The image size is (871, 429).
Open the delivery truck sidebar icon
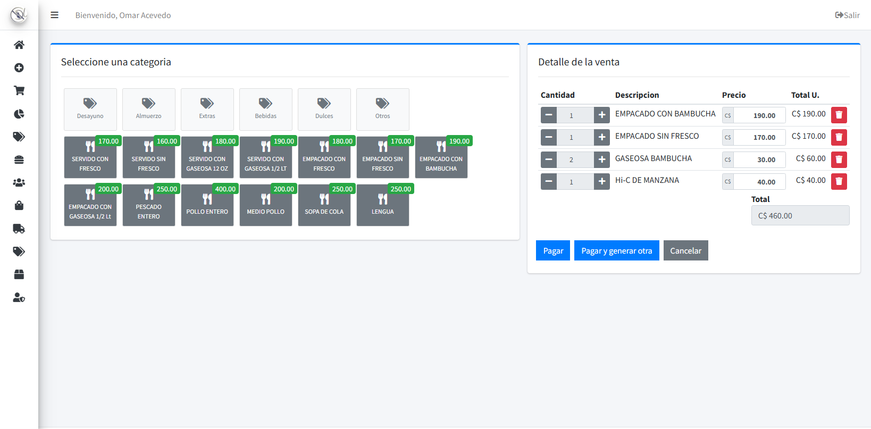19,229
